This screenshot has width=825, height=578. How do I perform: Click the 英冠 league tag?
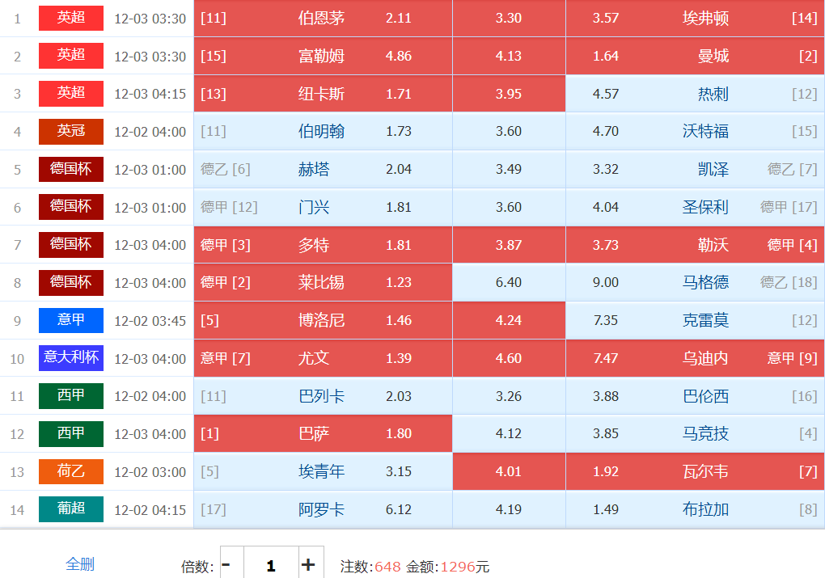point(71,131)
